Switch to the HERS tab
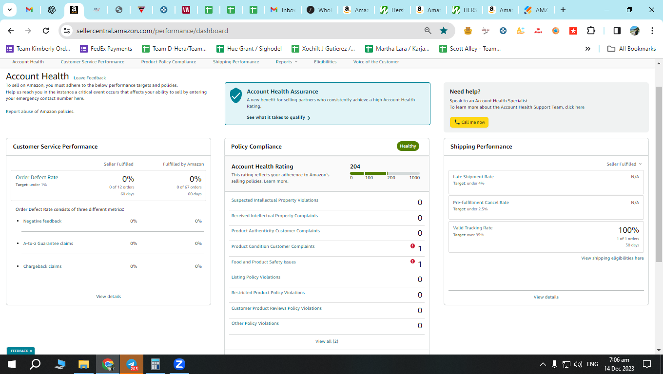Viewport: 663px width, 374px height. 465,10
